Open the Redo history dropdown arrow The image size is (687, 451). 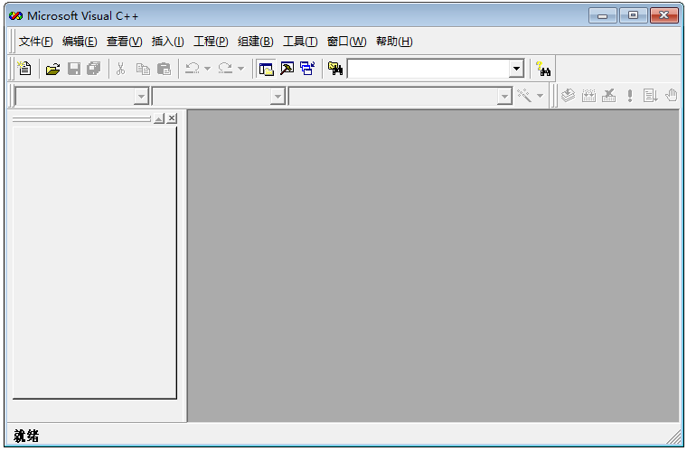[x=240, y=69]
